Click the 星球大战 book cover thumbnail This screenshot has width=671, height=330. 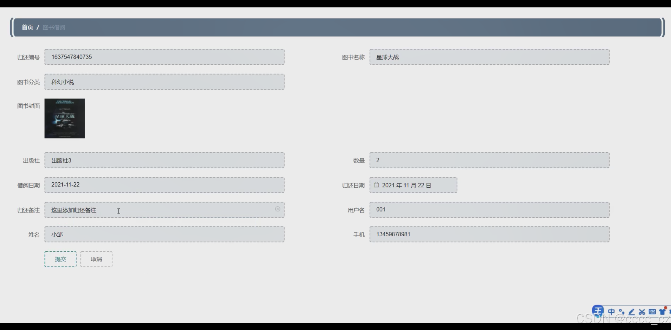tap(64, 118)
